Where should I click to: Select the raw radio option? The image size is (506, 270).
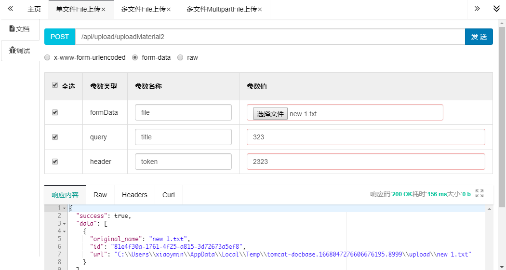point(180,57)
